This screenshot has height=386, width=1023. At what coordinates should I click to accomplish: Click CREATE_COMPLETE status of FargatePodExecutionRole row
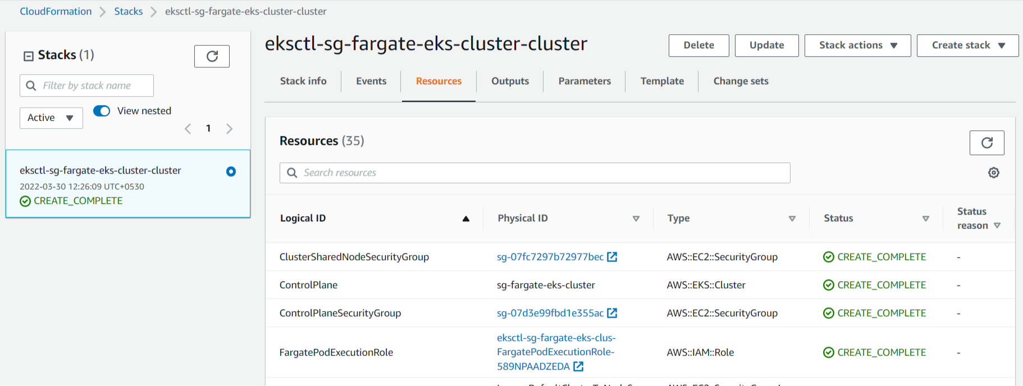pyautogui.click(x=874, y=352)
